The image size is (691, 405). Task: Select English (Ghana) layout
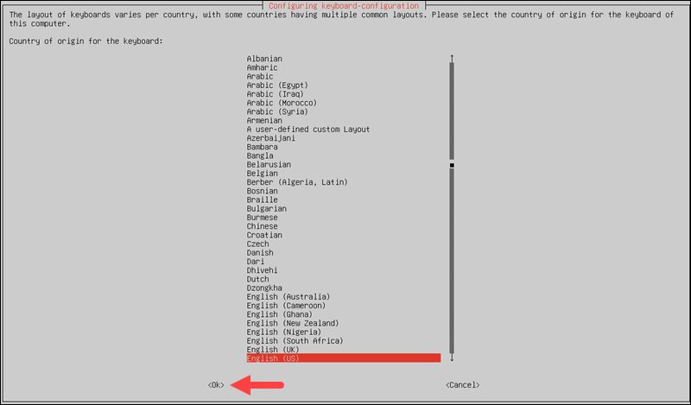[279, 314]
